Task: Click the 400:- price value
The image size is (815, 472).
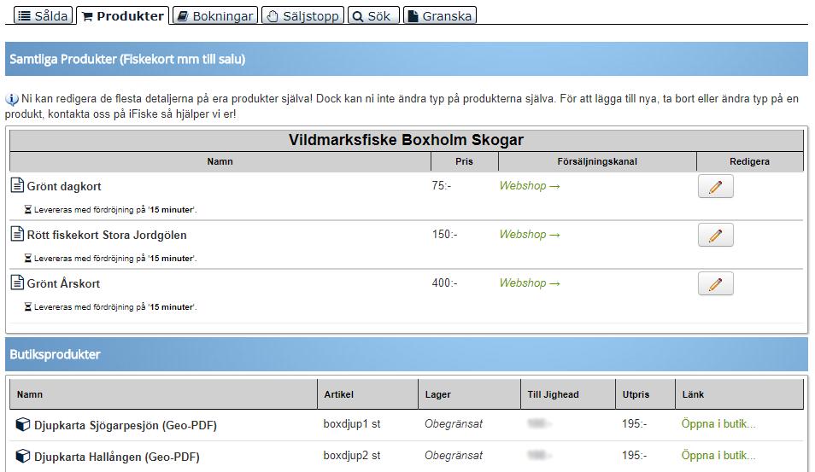Action: click(x=444, y=283)
